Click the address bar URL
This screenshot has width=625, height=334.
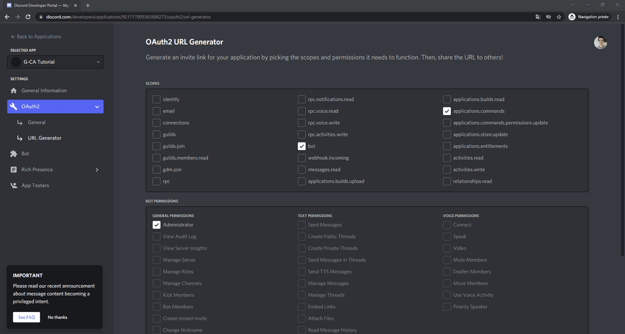[x=128, y=17]
